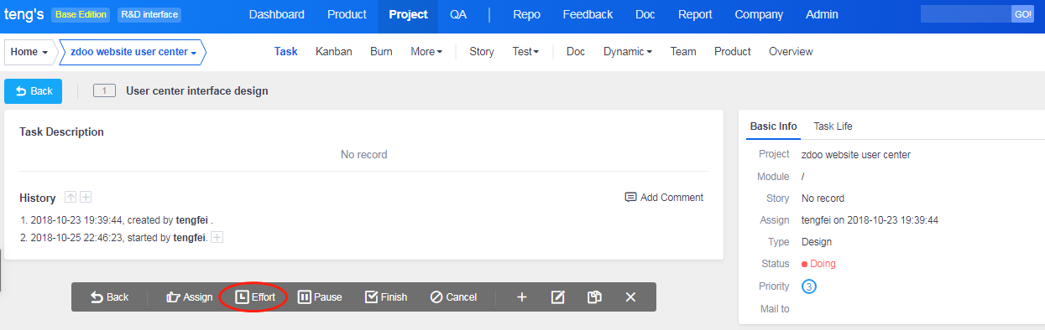Delete the task with the X icon
Viewport: 1045px width, 330px height.
tap(631, 297)
